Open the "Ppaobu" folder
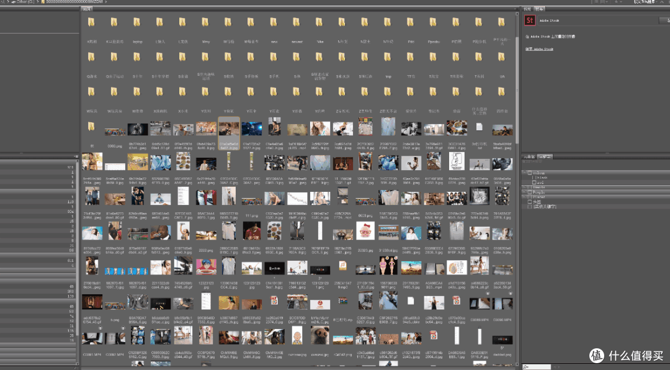Viewport: 670px width, 370px height. [433, 22]
